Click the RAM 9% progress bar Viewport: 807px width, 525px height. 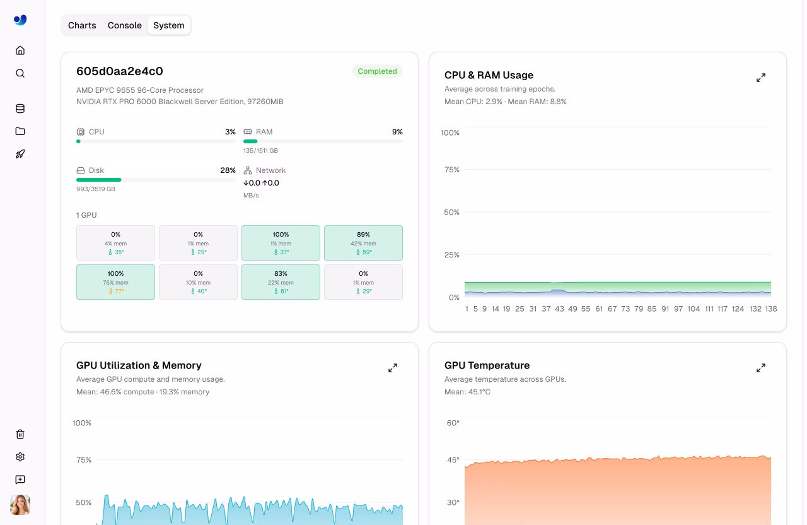tap(323, 141)
